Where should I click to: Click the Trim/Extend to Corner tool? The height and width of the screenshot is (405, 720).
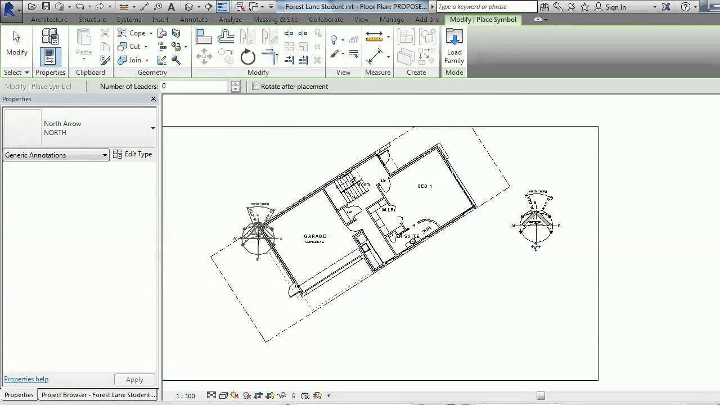(270, 57)
